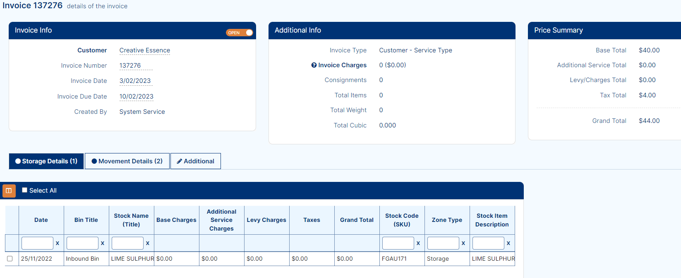
Task: Focus the Stock Name filter input
Action: pyautogui.click(x=127, y=243)
